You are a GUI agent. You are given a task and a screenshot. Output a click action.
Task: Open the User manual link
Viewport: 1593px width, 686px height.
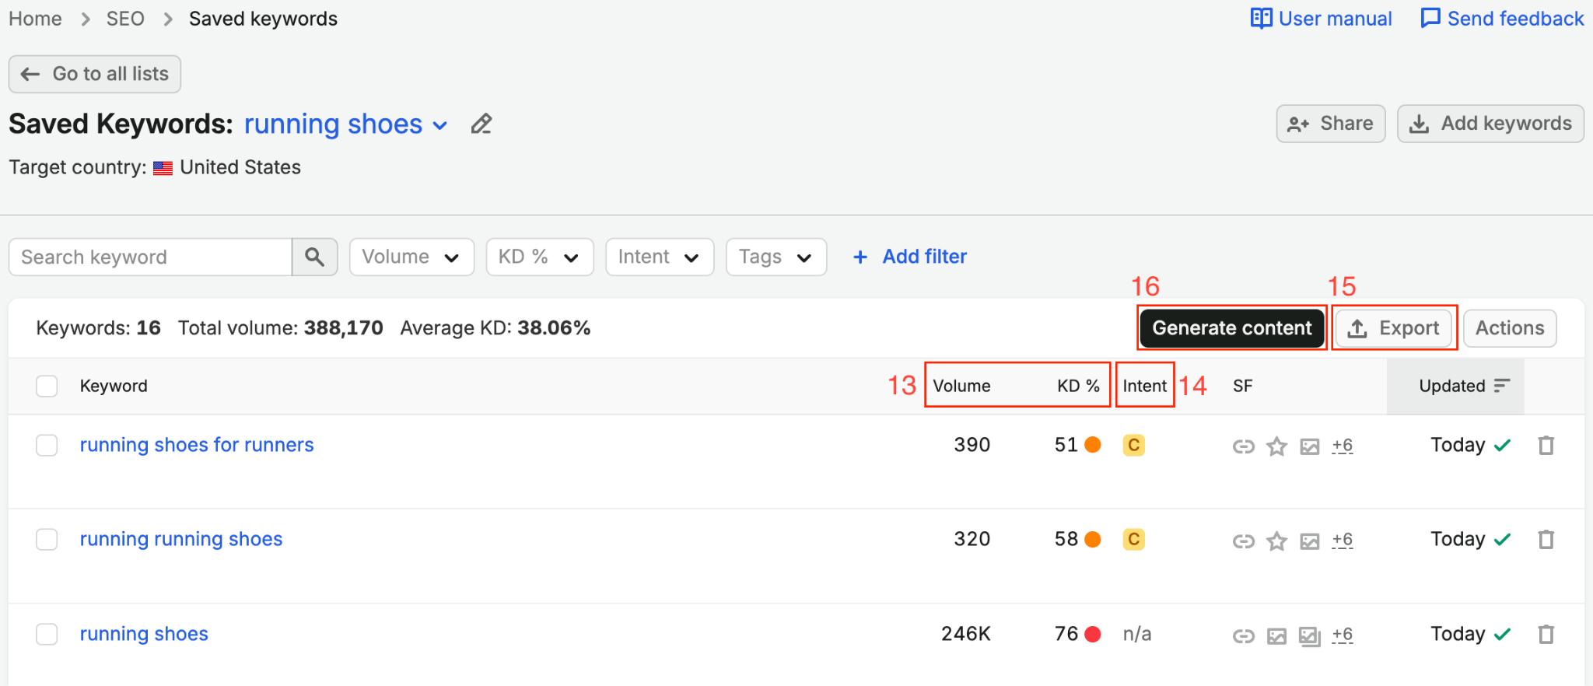[1321, 19]
